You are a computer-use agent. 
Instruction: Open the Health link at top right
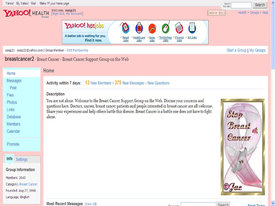(x=242, y=13)
